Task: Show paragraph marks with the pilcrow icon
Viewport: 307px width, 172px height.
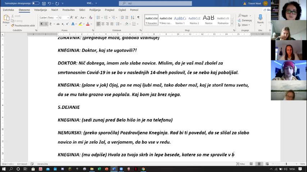Action: (139, 18)
